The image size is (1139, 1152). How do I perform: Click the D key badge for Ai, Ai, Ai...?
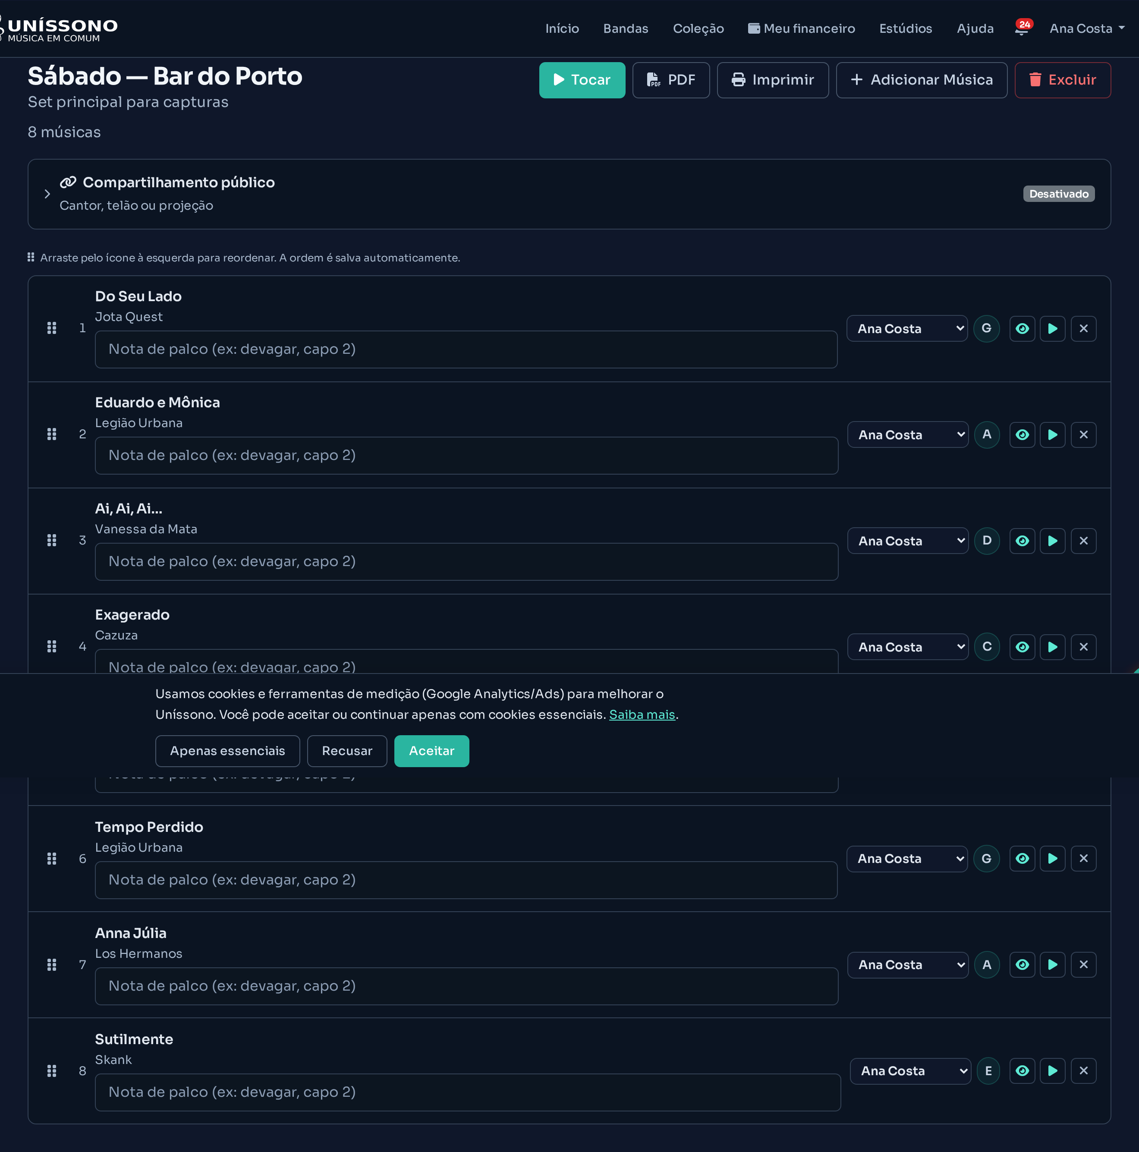click(x=987, y=541)
